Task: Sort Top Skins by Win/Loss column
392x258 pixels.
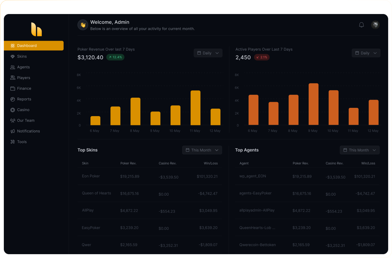Action: point(211,164)
